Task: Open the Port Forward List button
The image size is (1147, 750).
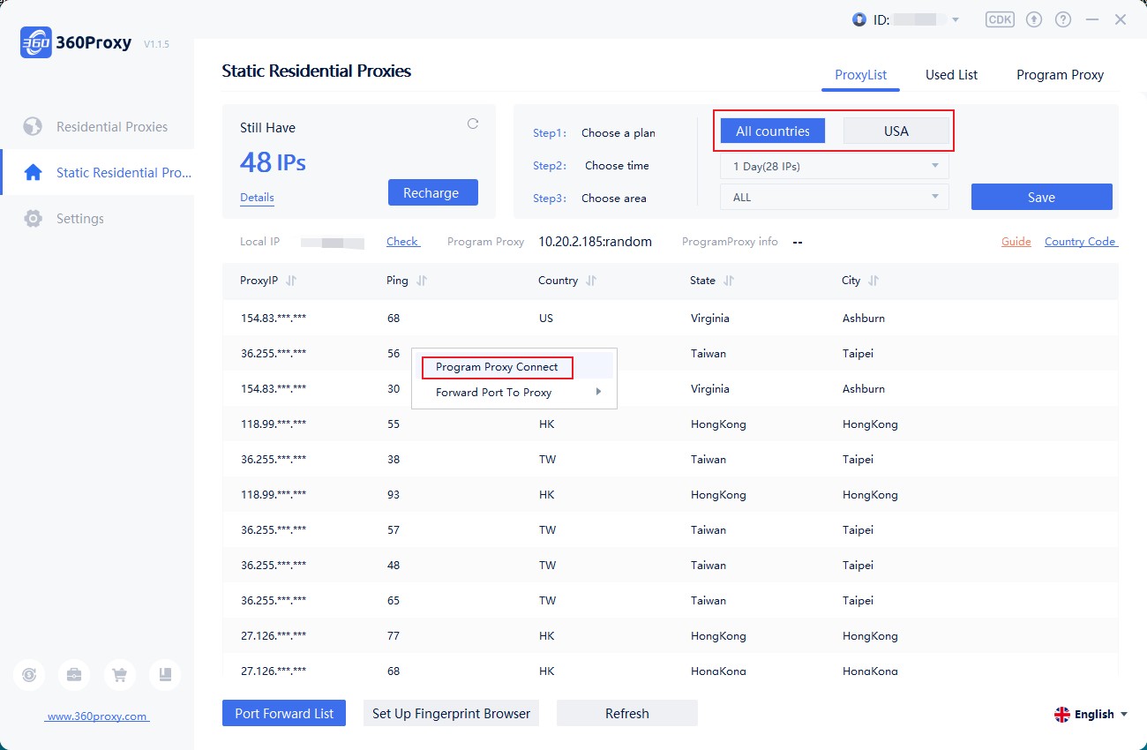Action: [x=284, y=713]
